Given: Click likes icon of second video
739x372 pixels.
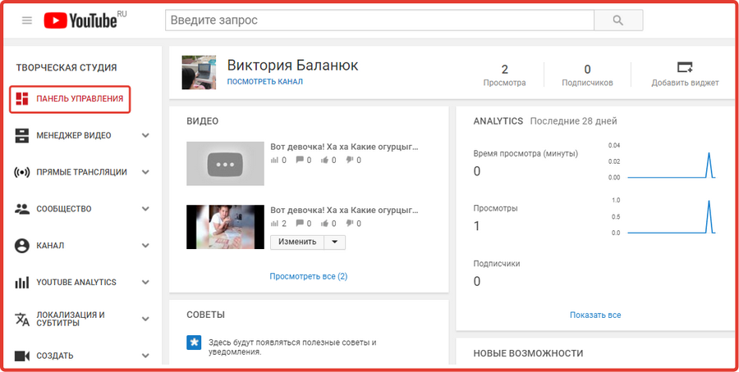Looking at the screenshot, I should pos(324,224).
